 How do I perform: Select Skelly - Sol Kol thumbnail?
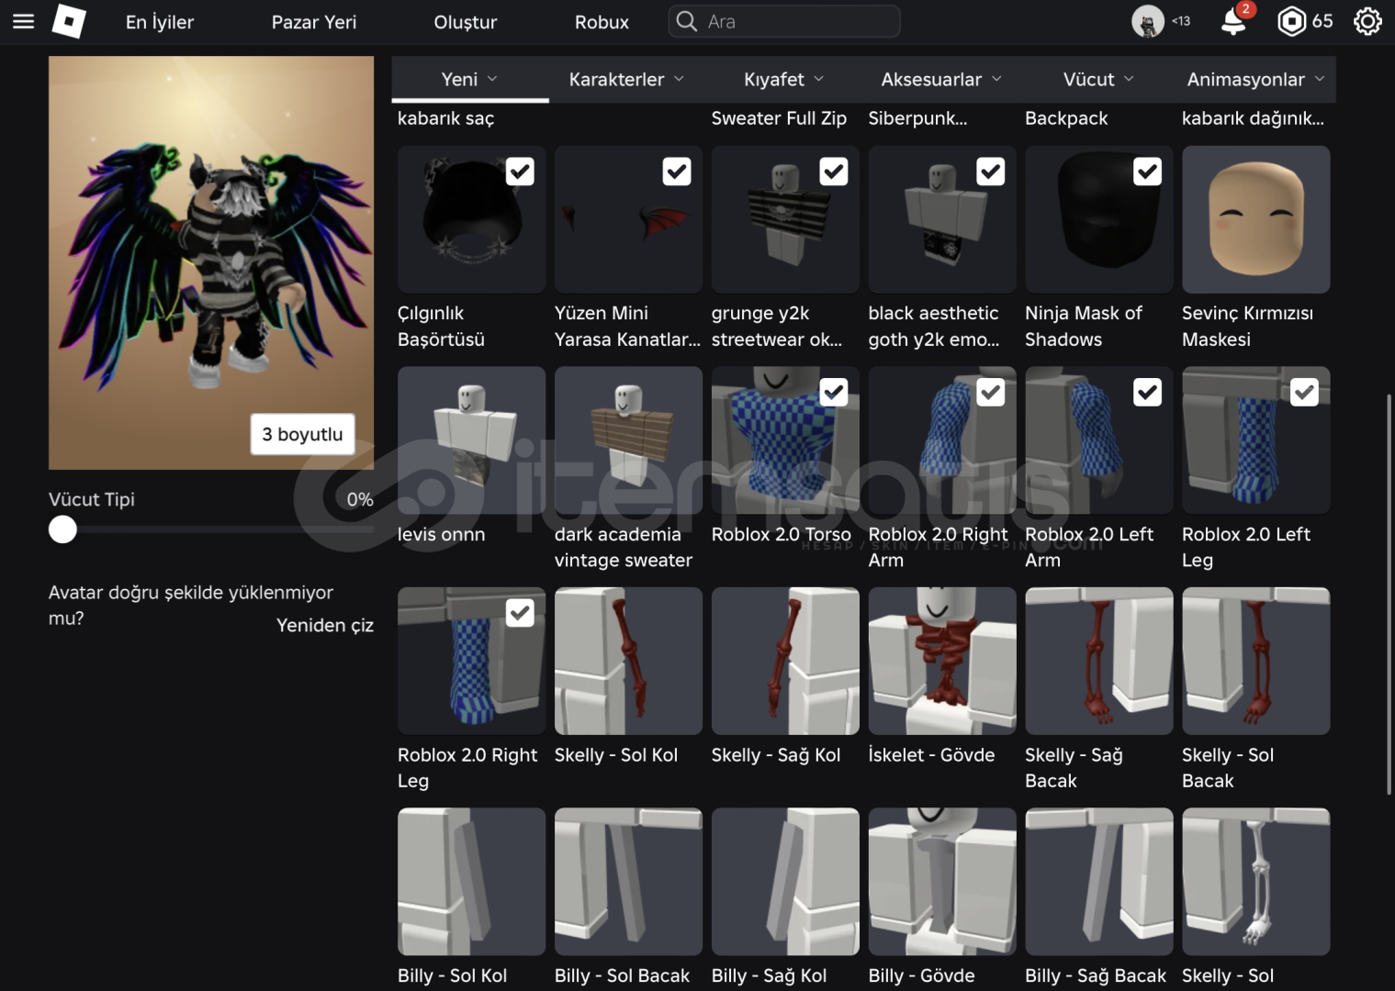(628, 661)
